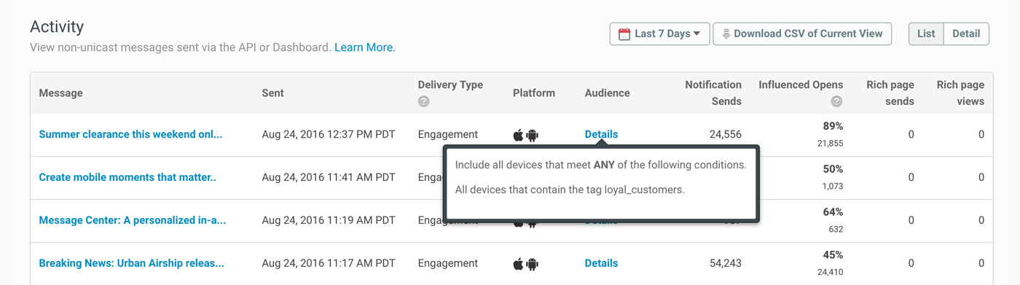Image resolution: width=1020 pixels, height=285 pixels.
Task: Open the Message Center: A personalized message
Action: (x=132, y=220)
